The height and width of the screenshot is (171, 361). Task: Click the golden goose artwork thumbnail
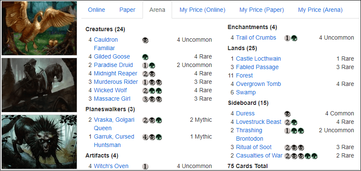(38, 28)
